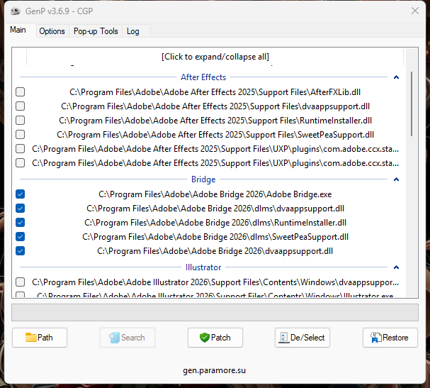This screenshot has height=388, width=430.
Task: Click the Search button label
Action: pos(133,337)
